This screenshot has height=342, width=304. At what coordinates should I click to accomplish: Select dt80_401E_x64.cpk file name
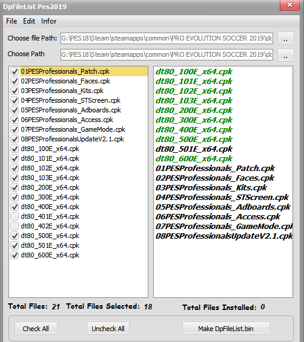coord(50,216)
